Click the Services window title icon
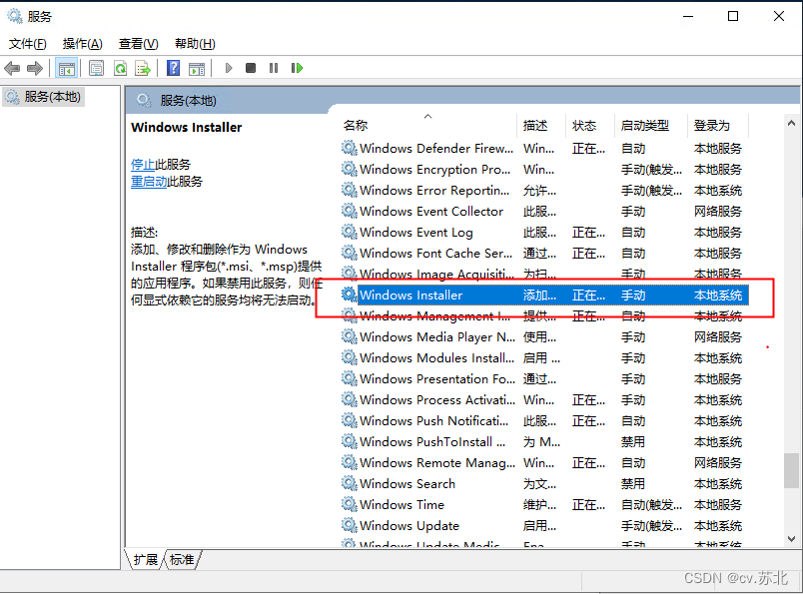 tap(14, 16)
